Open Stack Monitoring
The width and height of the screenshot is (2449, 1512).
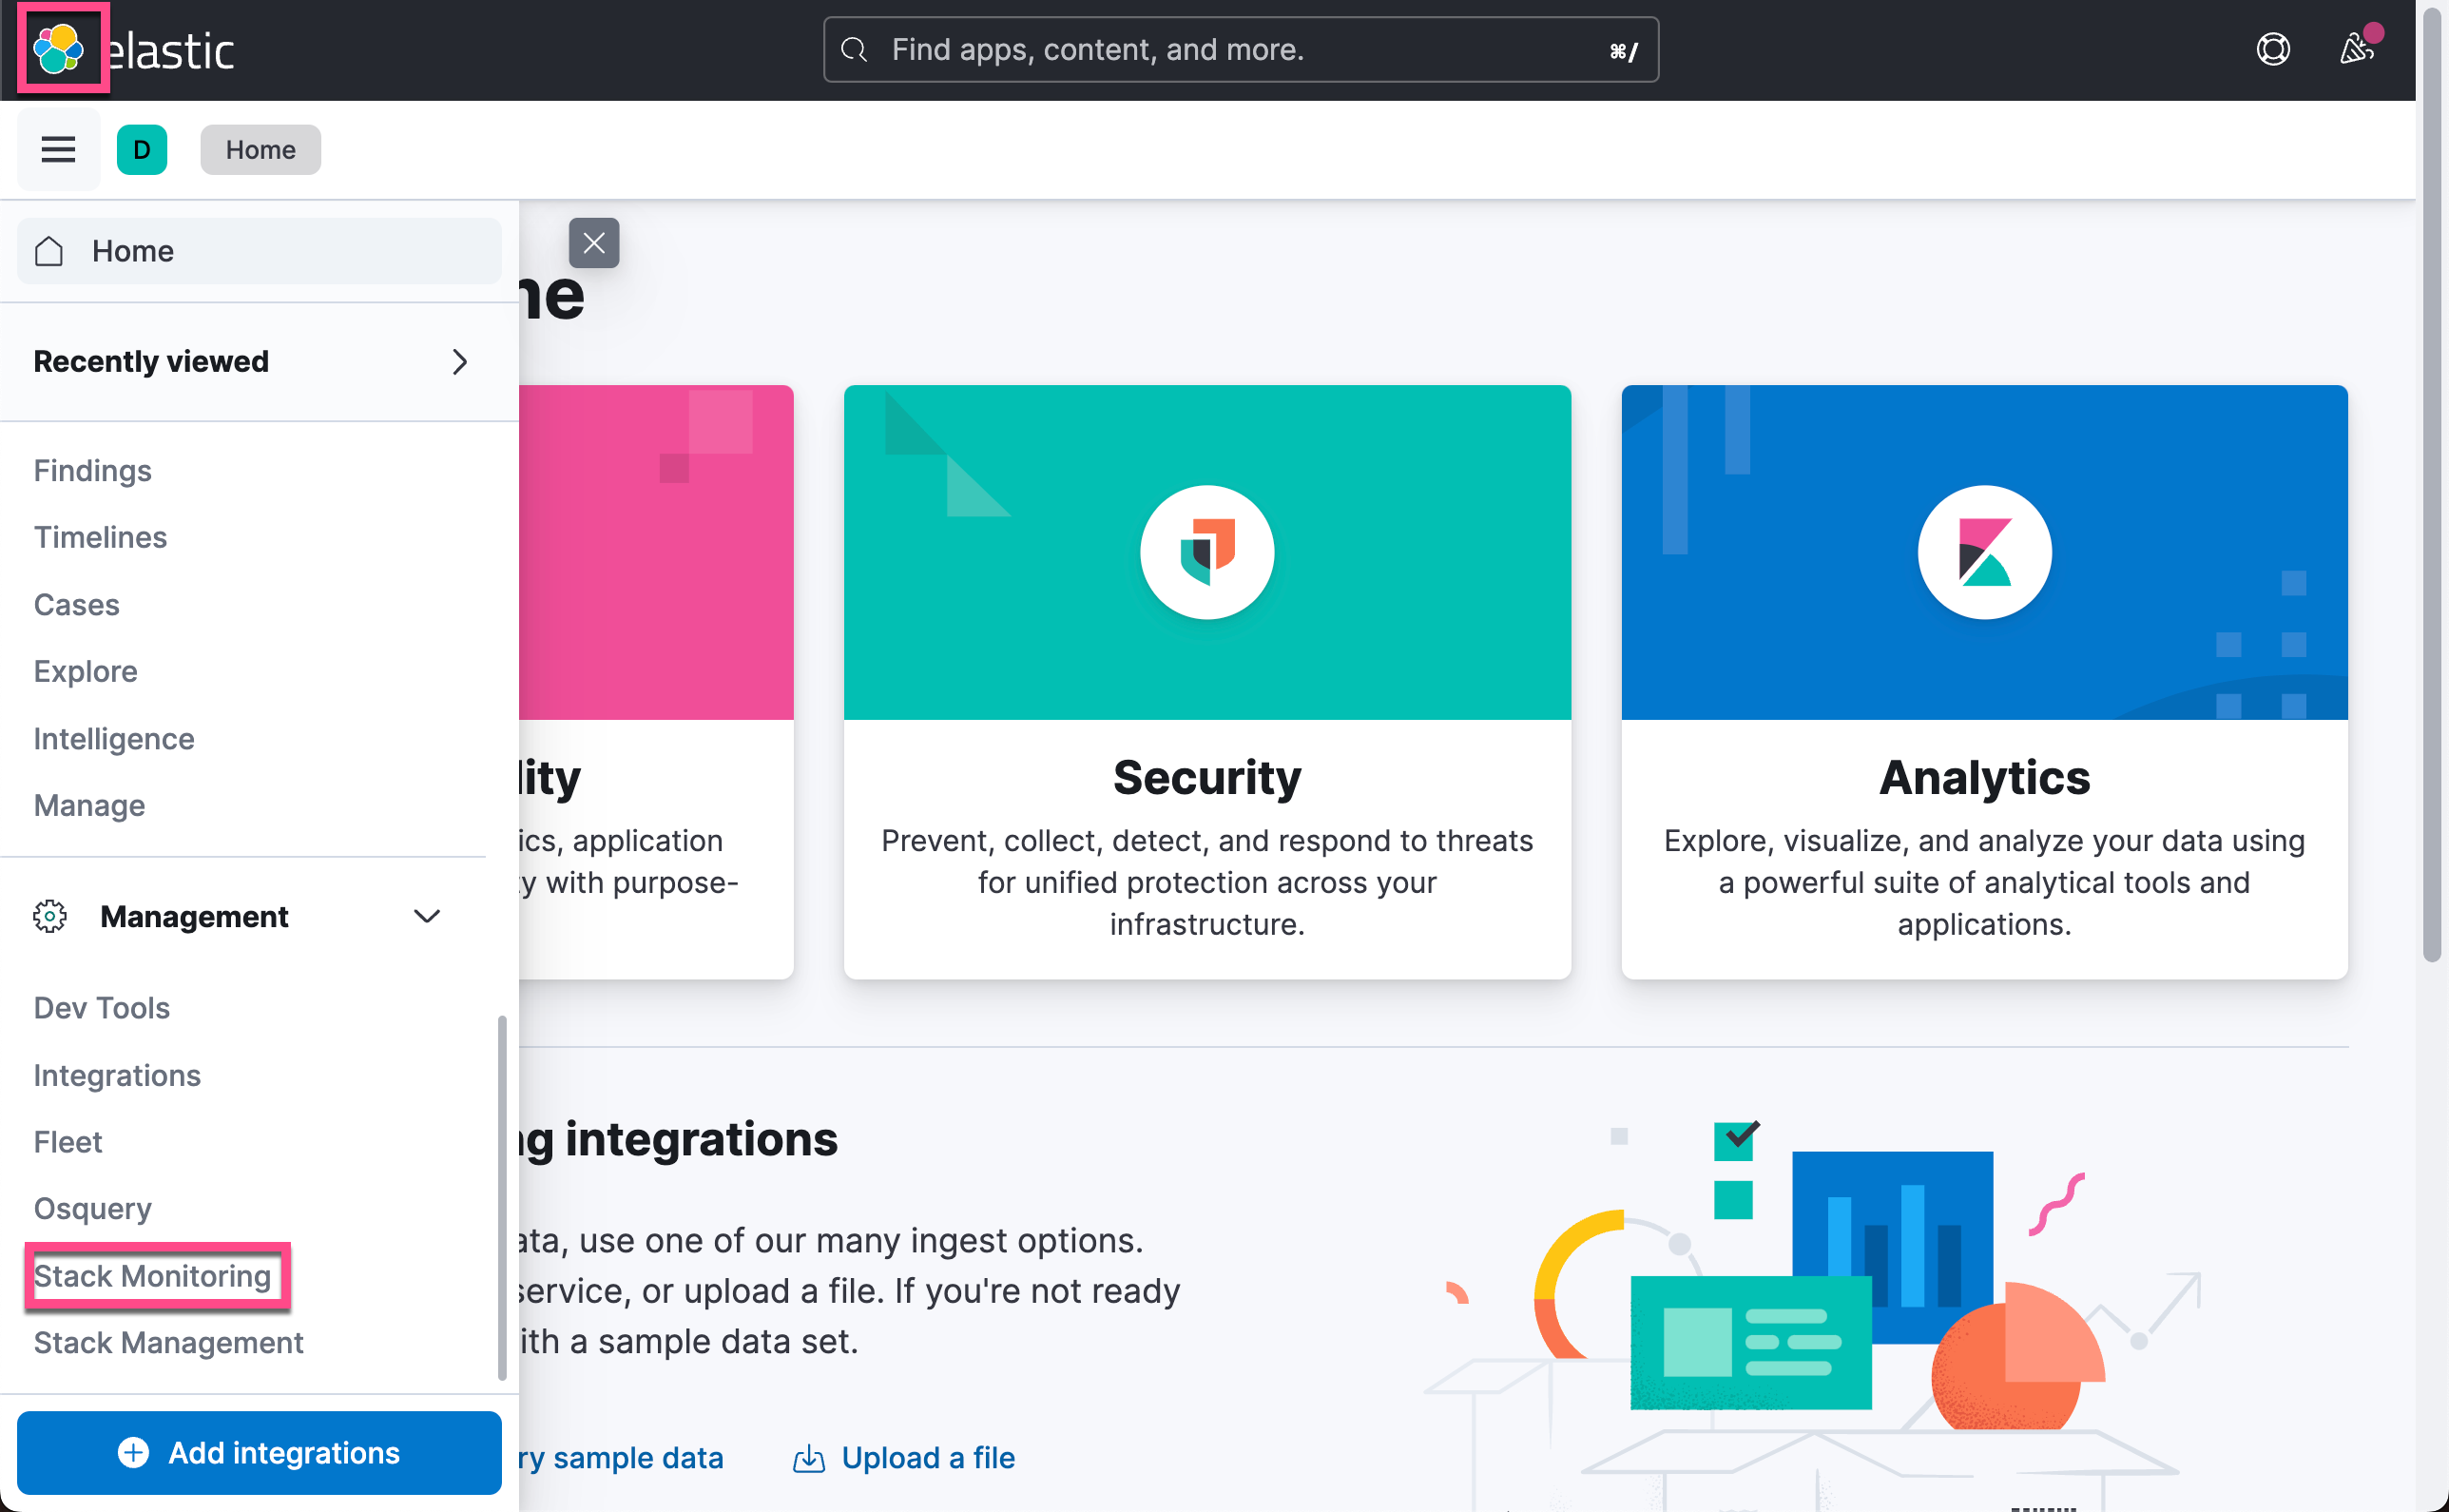tap(152, 1276)
